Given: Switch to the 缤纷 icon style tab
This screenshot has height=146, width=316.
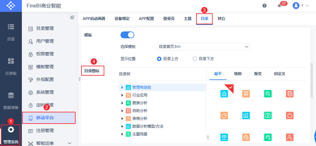Looking at the screenshot, I should pos(238,74).
